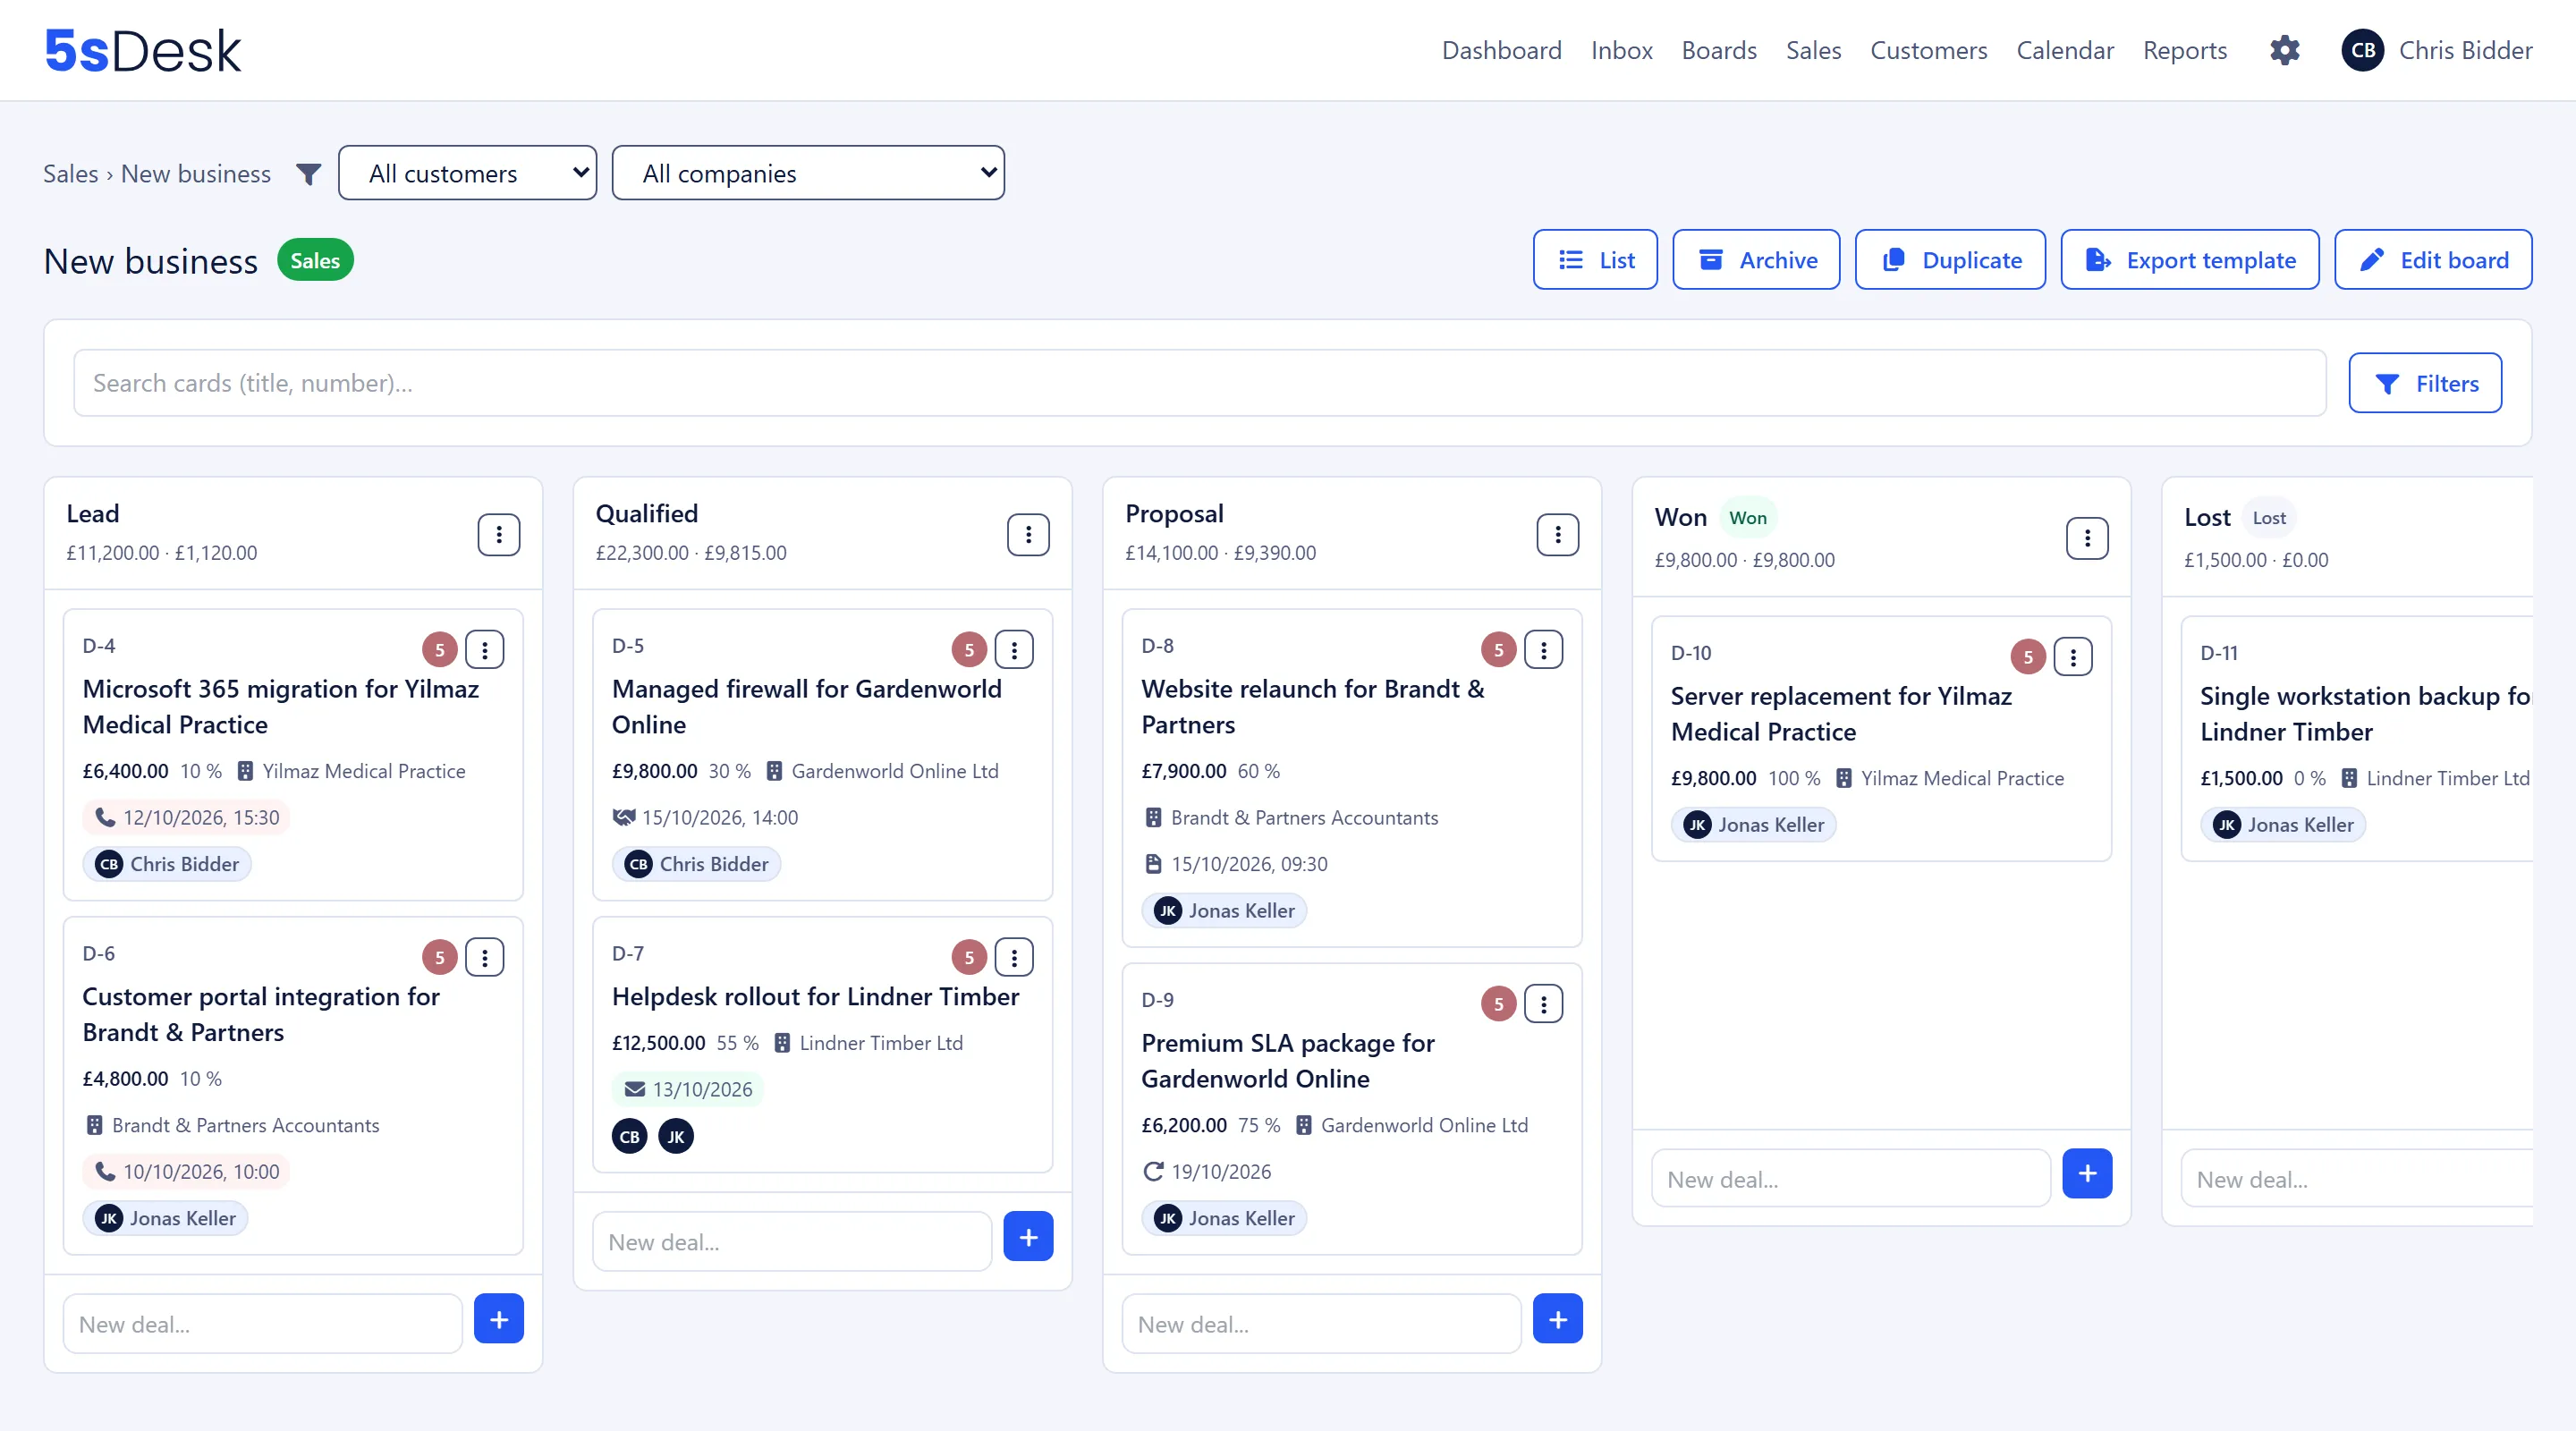The image size is (2576, 1431).
Task: Open the Filters button by search
Action: coord(2424,383)
